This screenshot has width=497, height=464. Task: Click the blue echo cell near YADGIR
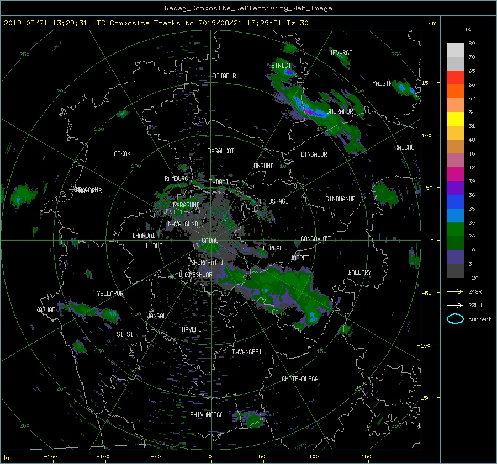[402, 87]
